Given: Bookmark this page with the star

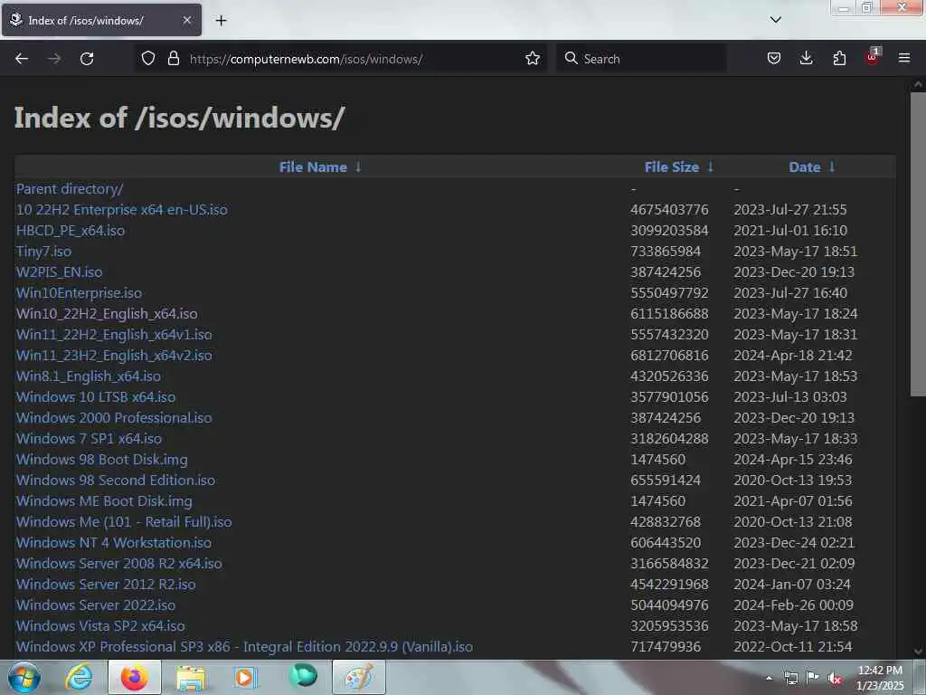Looking at the screenshot, I should pyautogui.click(x=533, y=59).
